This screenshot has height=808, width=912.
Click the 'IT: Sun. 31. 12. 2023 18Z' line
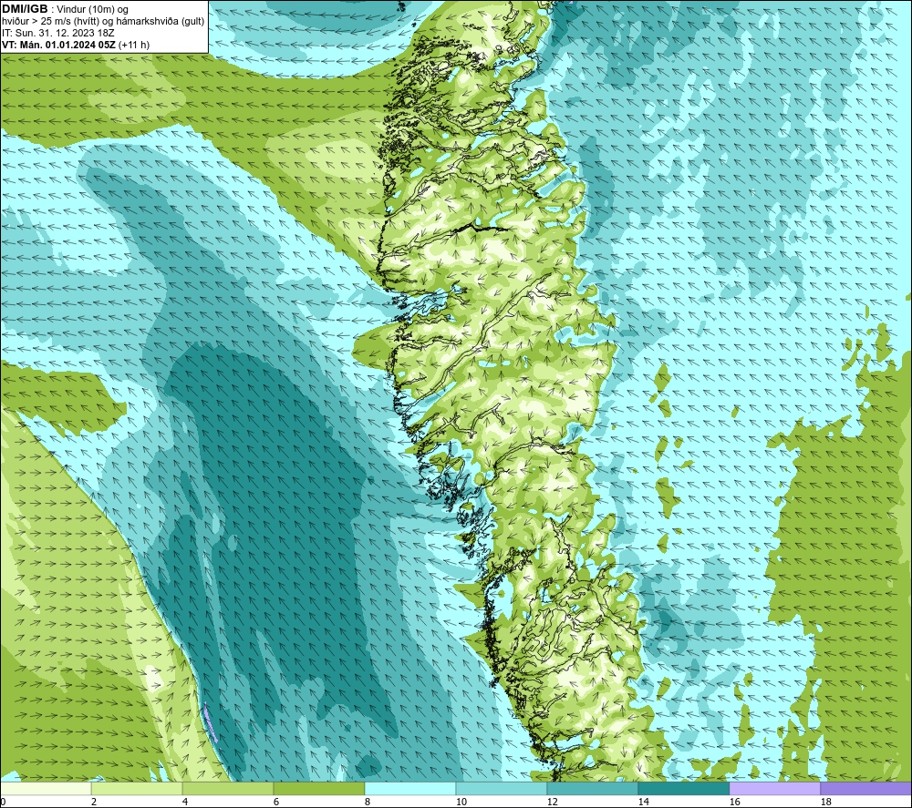pyautogui.click(x=58, y=33)
